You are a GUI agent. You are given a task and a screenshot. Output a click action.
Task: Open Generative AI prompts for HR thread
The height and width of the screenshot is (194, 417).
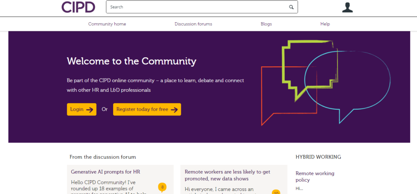pos(105,172)
